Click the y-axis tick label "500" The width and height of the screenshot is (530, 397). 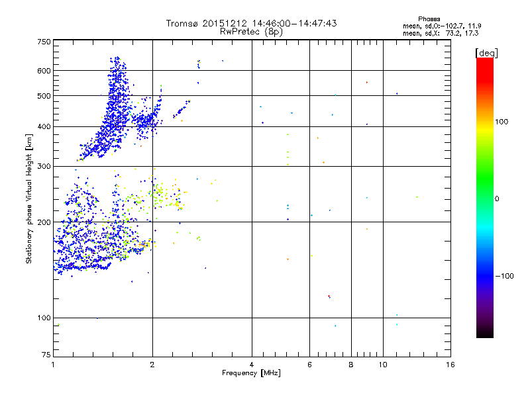pyautogui.click(x=44, y=96)
